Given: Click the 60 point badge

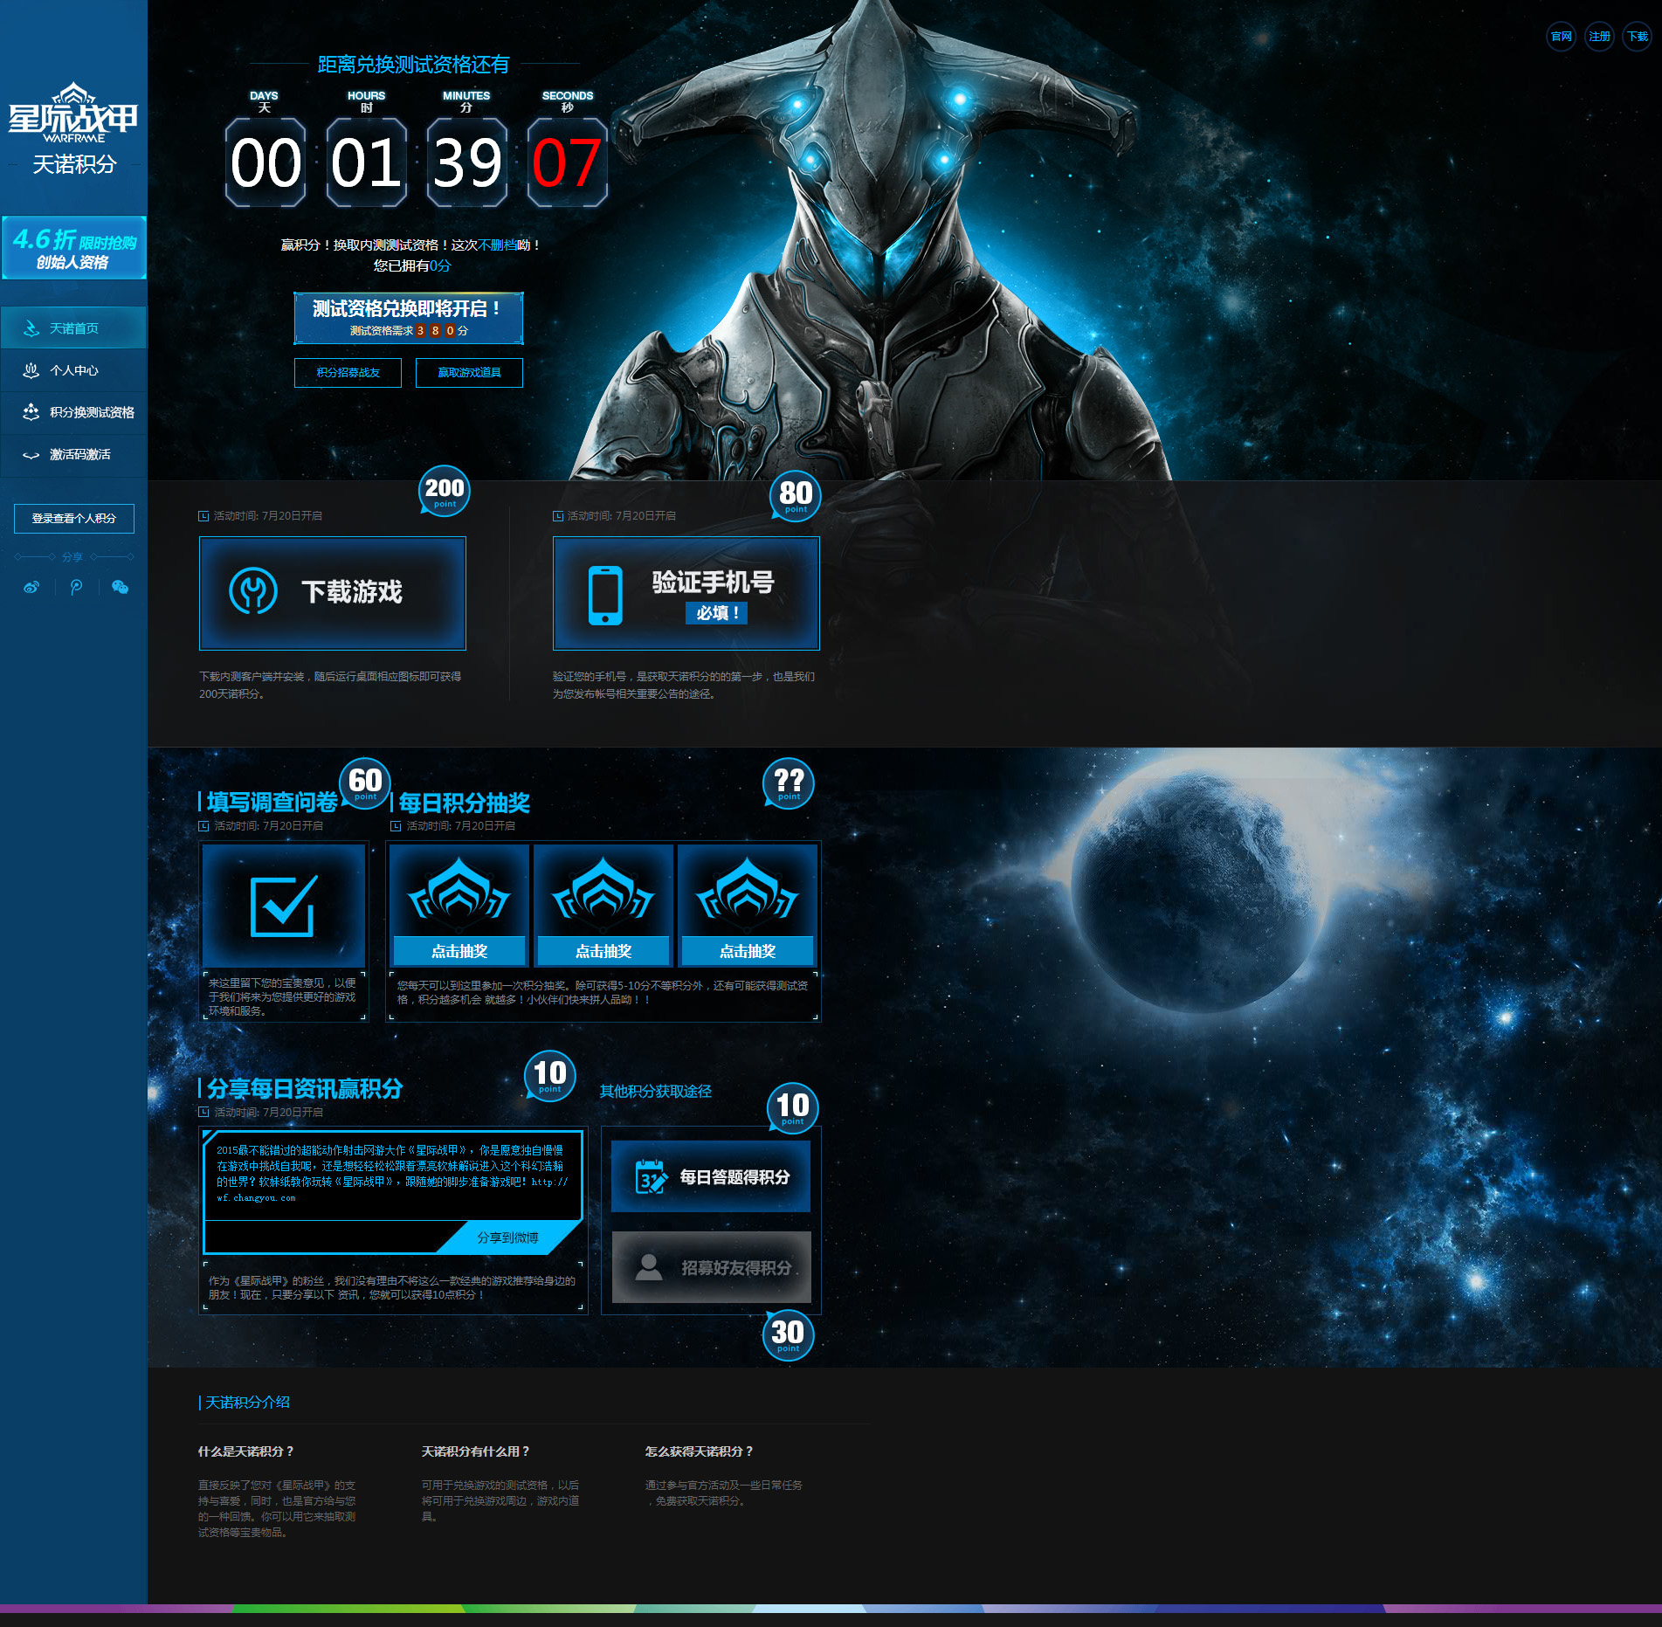Looking at the screenshot, I should [365, 783].
